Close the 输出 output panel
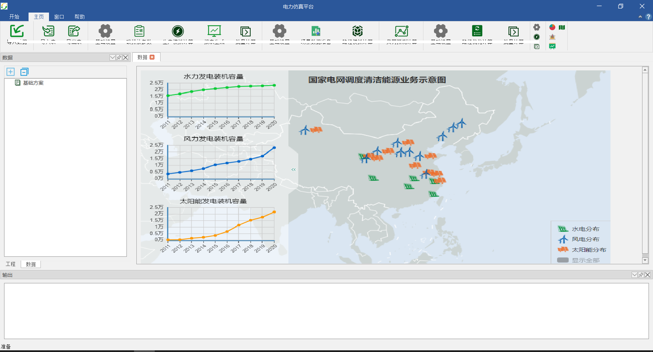653x352 pixels. coord(648,275)
